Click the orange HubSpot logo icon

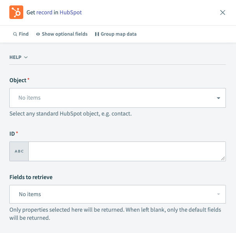pos(16,12)
